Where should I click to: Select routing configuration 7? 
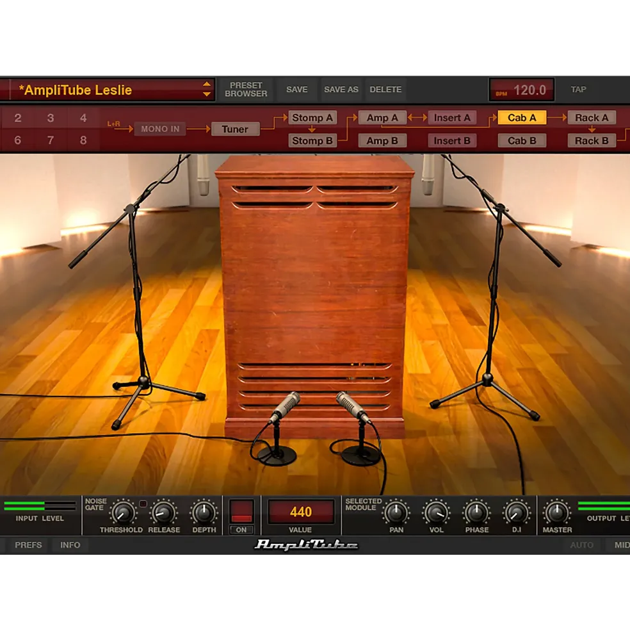(x=51, y=140)
